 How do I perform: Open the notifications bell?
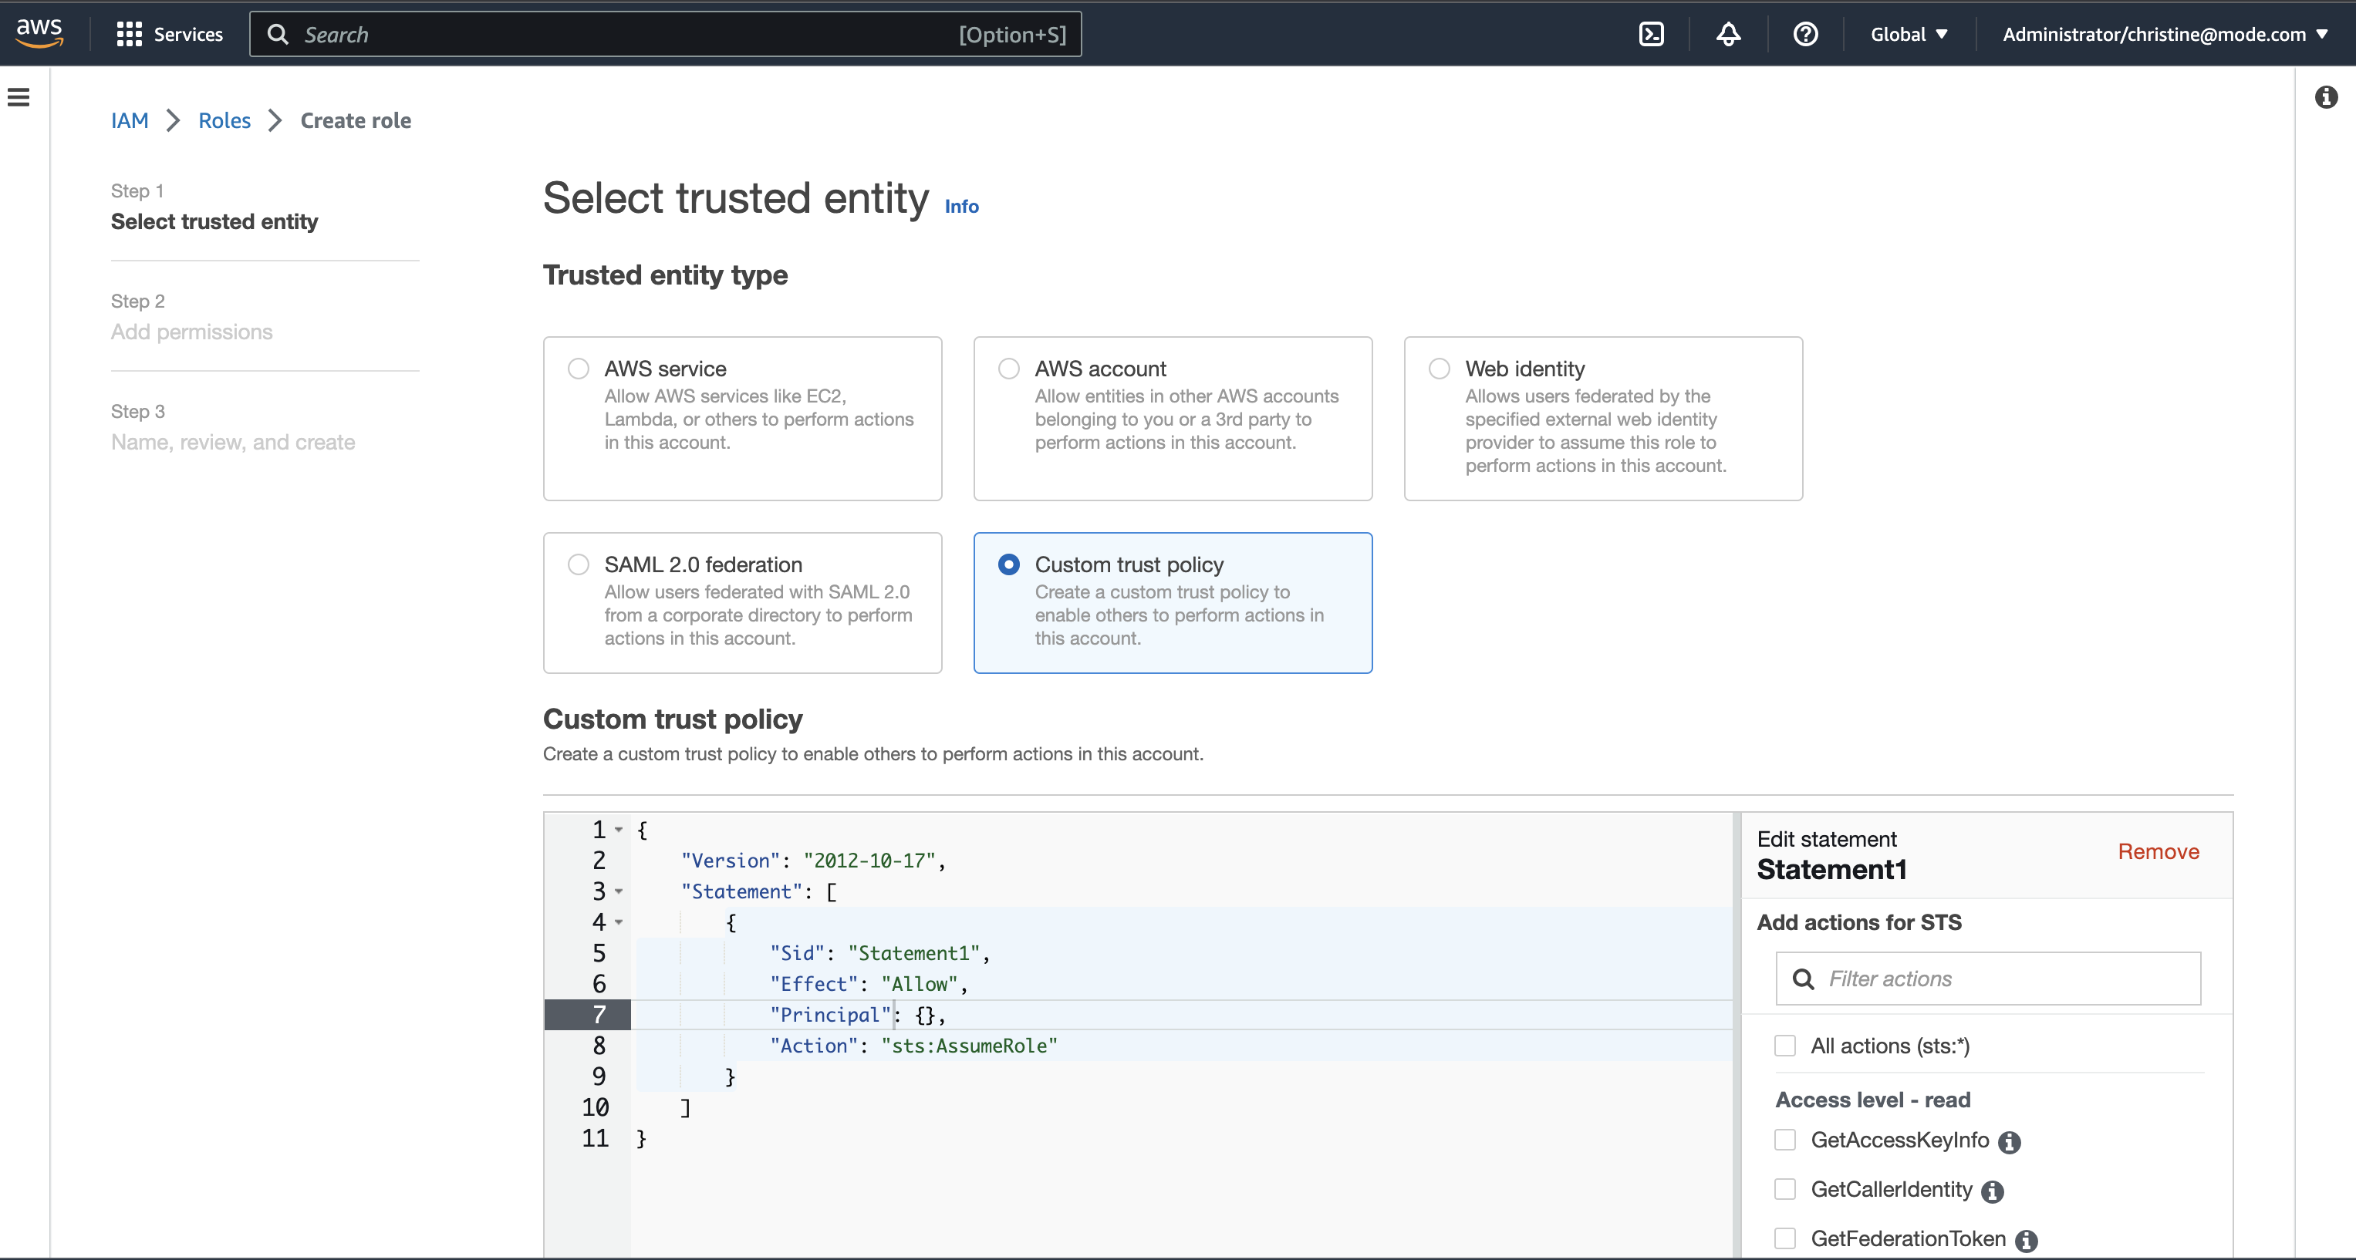pos(1728,35)
